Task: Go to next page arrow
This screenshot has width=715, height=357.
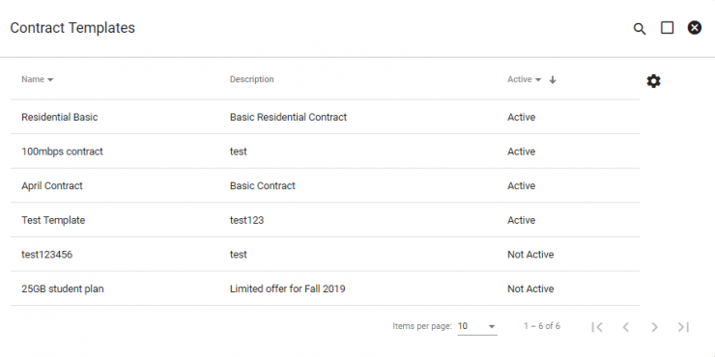Action: tap(654, 326)
